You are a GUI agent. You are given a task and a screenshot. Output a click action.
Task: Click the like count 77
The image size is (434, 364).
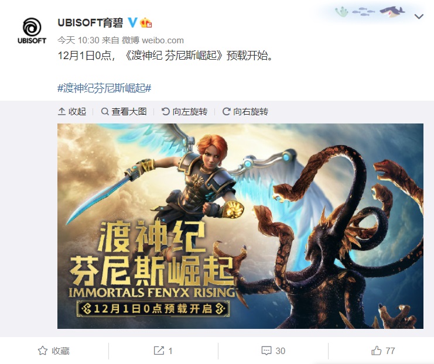tap(390, 351)
